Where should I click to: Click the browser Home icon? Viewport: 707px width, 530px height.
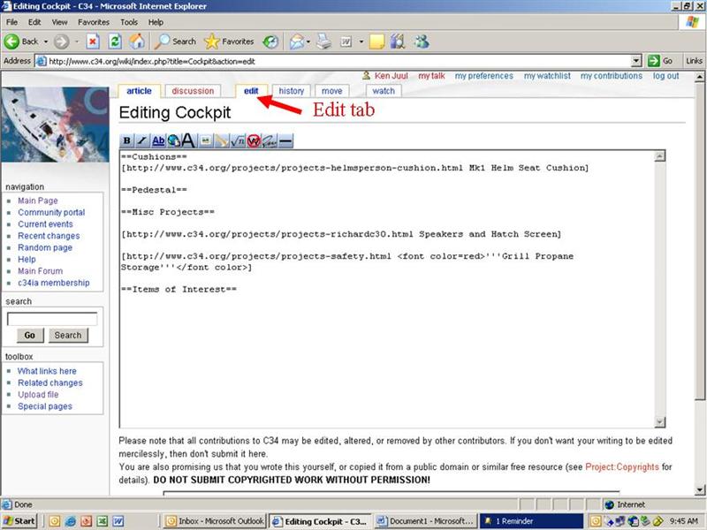point(137,42)
